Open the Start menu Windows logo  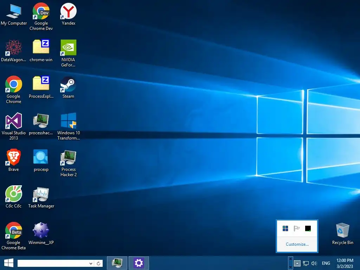[9, 263]
